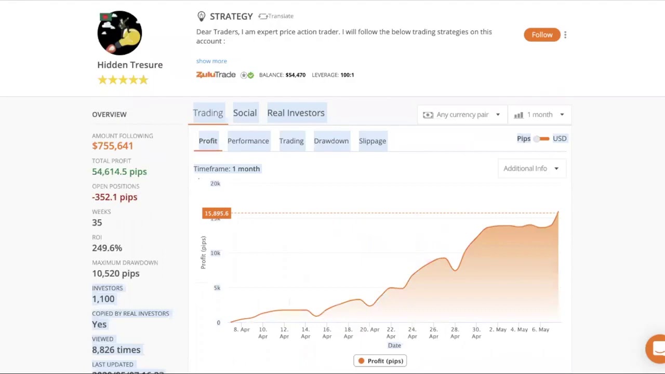665x374 pixels.
Task: Click the OVERVIEW heading
Action: tap(109, 114)
